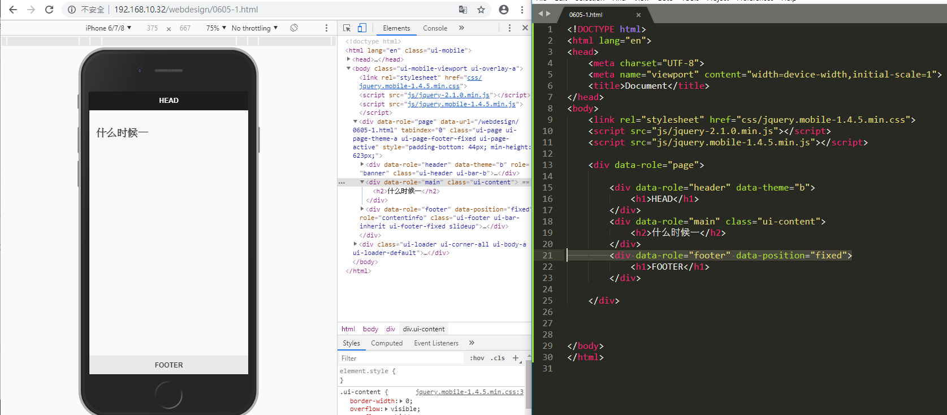Open the 75% zoom dropdown

216,28
